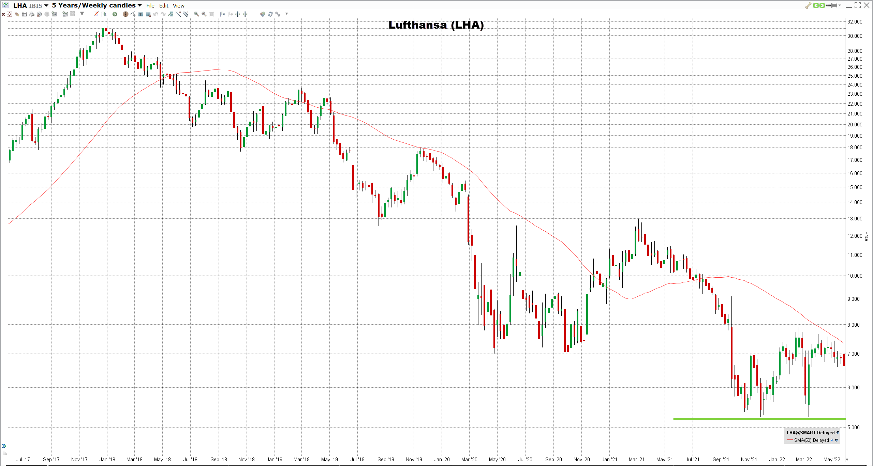Zoom out with the minus magnifier icon
The width and height of the screenshot is (873, 466).
point(204,14)
